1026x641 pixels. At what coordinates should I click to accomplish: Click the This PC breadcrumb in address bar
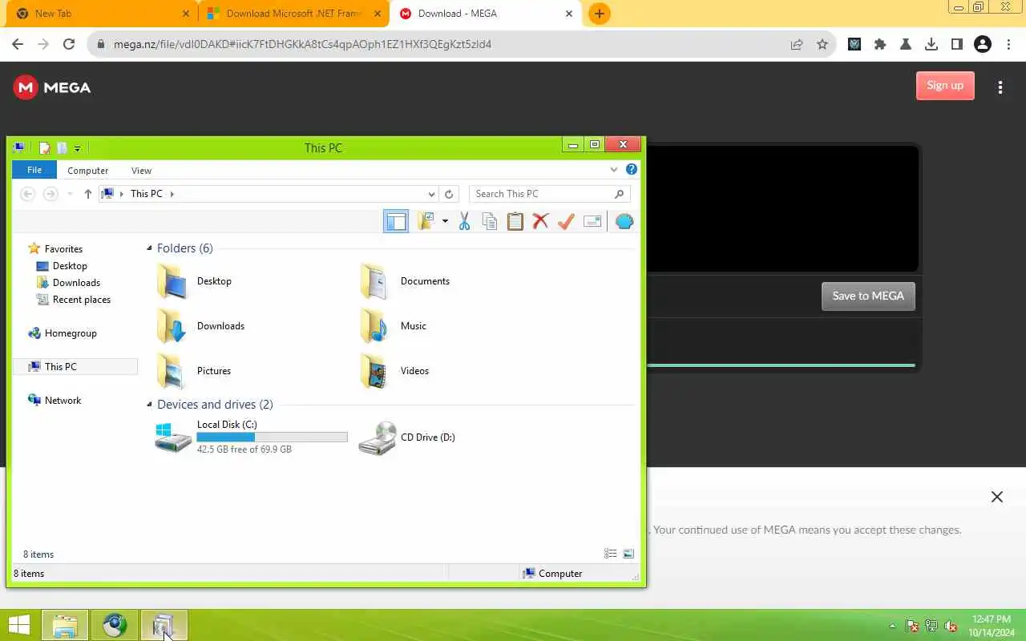(x=147, y=194)
